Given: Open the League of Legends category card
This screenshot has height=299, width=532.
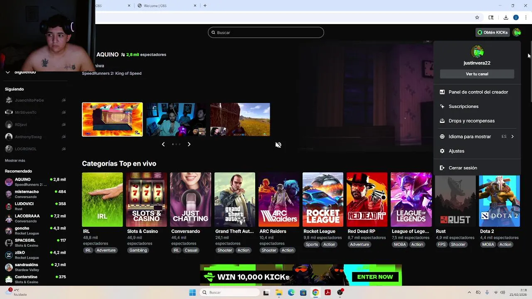Looking at the screenshot, I should 411,200.
